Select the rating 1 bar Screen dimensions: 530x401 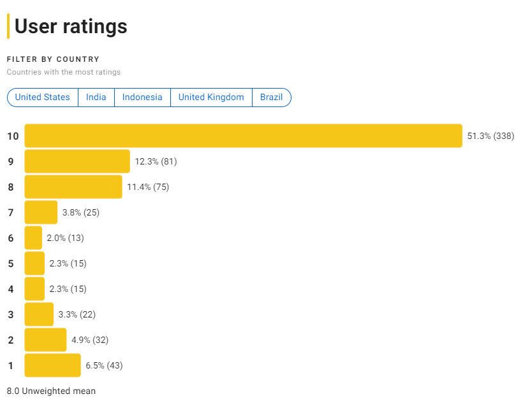pos(52,365)
